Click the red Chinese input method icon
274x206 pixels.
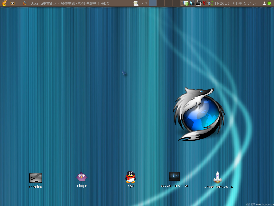coord(205,3)
